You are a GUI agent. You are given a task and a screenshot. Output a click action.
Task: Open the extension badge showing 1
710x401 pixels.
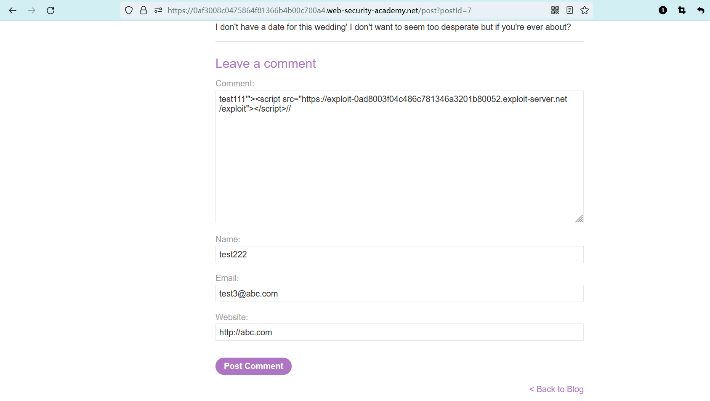663,11
